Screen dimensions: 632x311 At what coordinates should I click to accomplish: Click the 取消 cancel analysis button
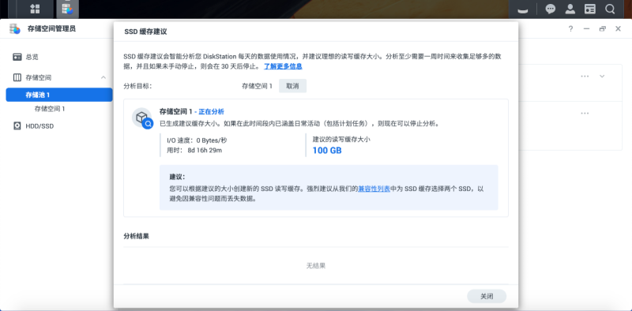click(292, 86)
